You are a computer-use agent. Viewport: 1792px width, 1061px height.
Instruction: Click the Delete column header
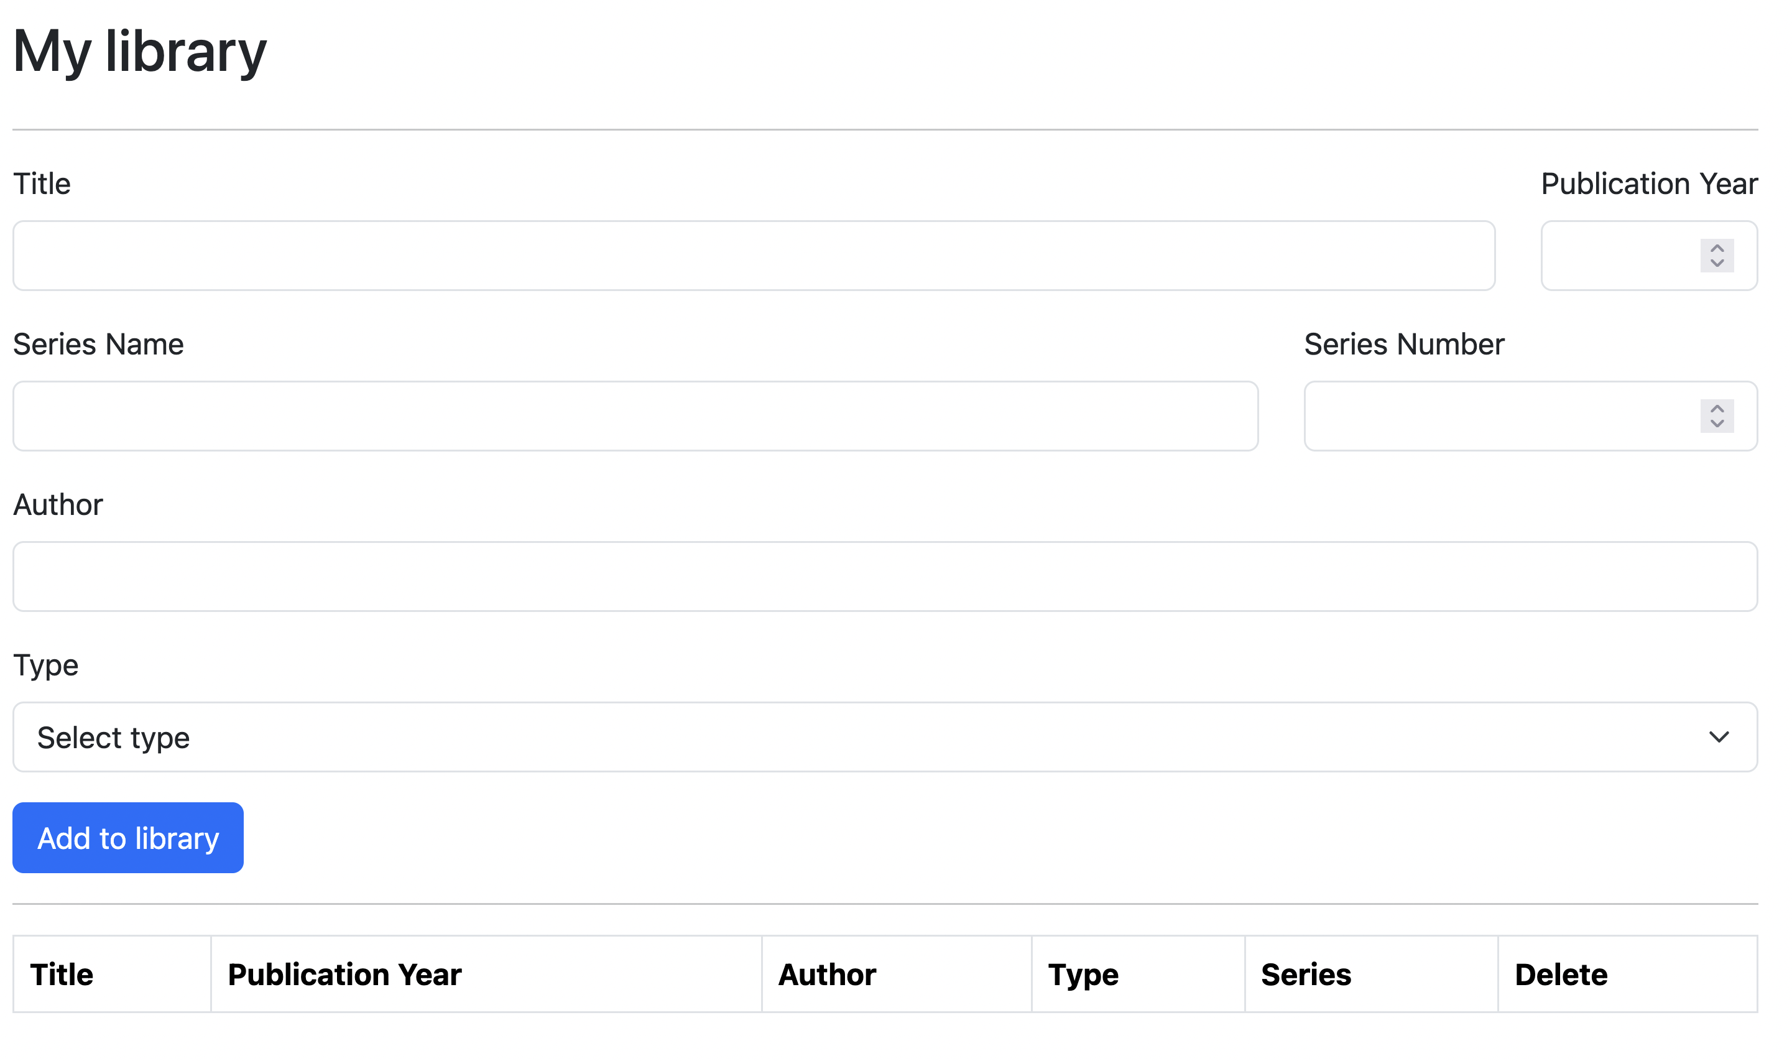click(x=1561, y=975)
